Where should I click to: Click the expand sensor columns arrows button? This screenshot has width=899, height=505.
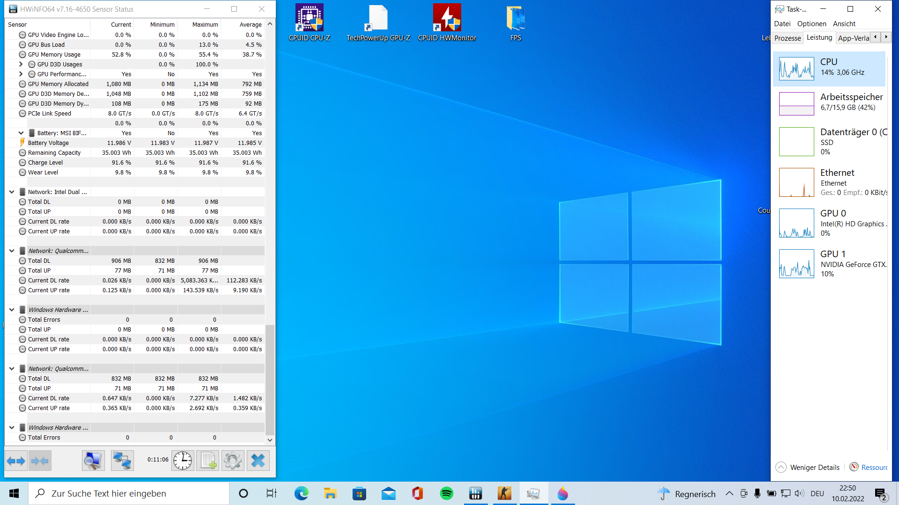16,461
